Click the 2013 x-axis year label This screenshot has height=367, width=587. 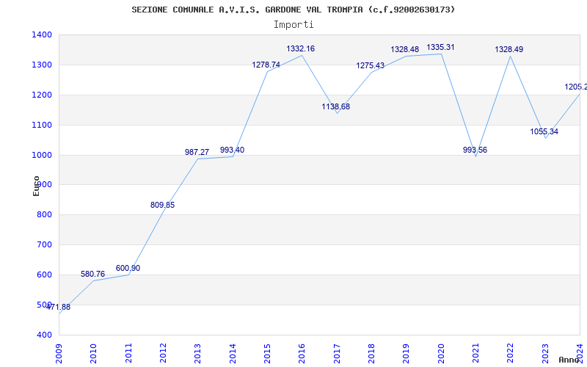pyautogui.click(x=197, y=354)
